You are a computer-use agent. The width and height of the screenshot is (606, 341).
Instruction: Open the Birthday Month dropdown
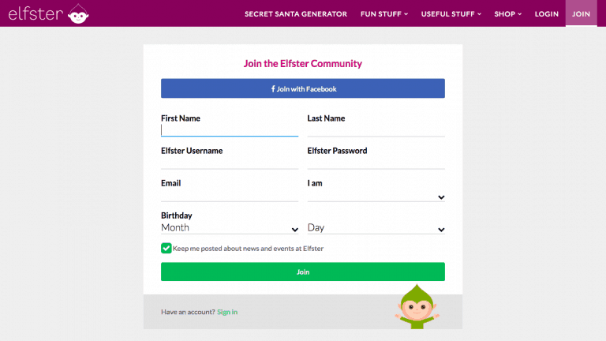(230, 228)
